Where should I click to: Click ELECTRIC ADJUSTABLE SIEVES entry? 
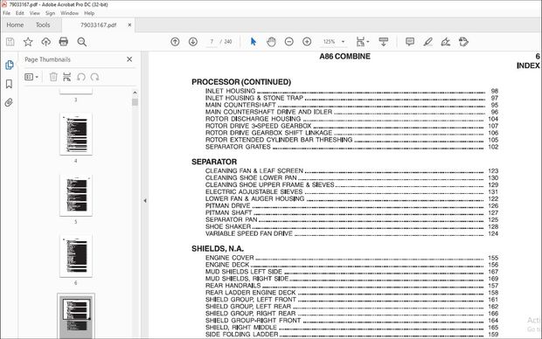coord(351,192)
